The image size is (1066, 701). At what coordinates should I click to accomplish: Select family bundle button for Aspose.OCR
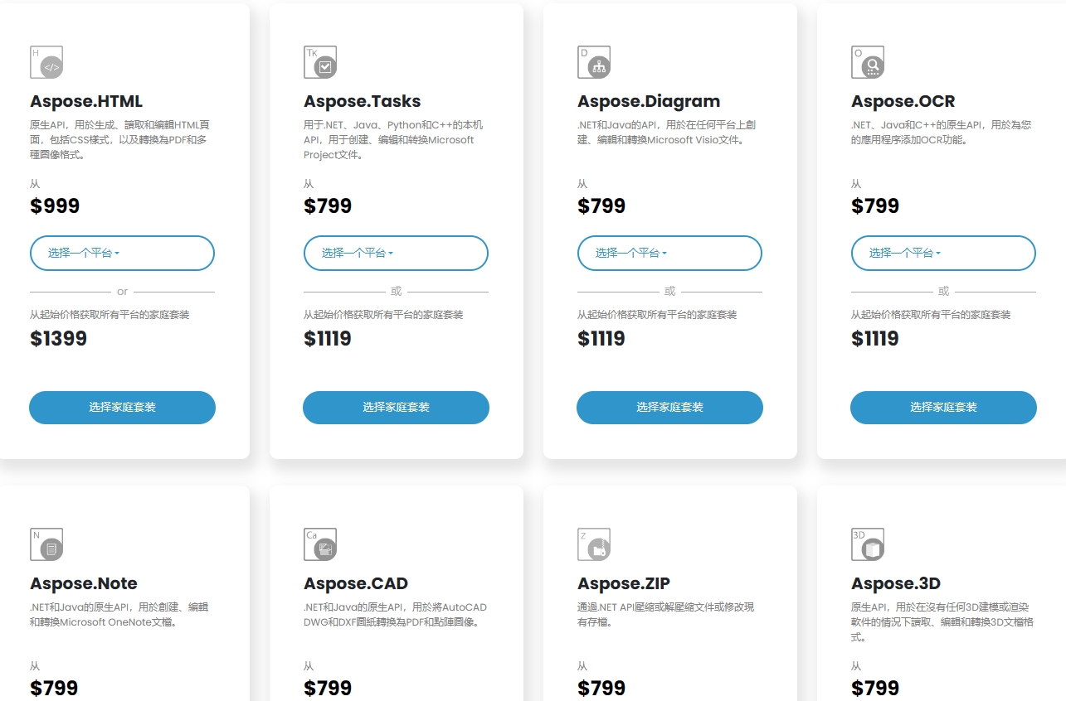click(943, 408)
